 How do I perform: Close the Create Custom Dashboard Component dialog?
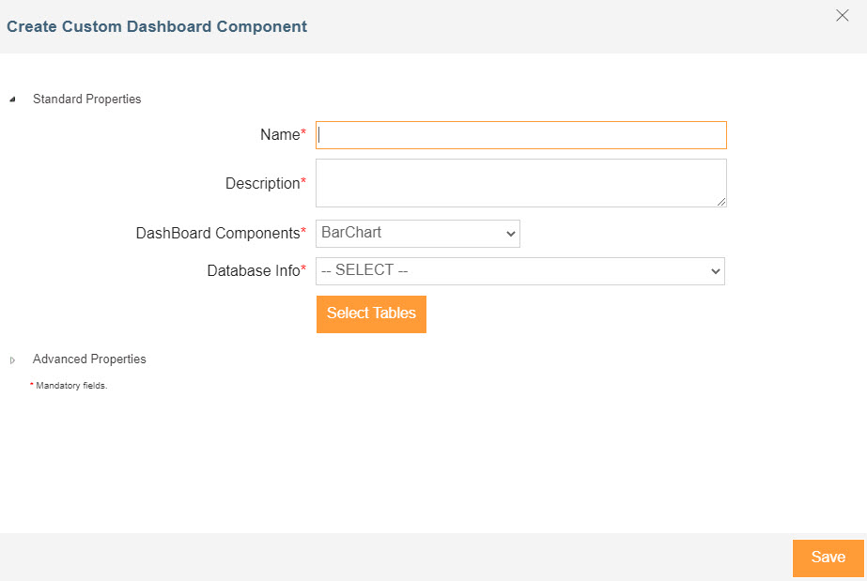pos(843,15)
